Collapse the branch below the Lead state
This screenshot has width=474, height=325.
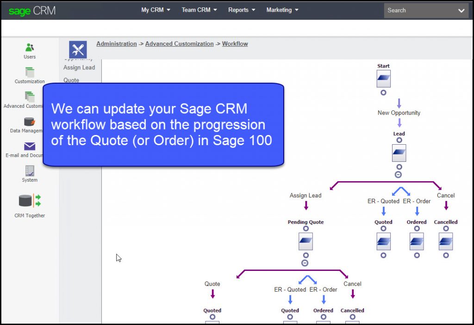(399, 175)
